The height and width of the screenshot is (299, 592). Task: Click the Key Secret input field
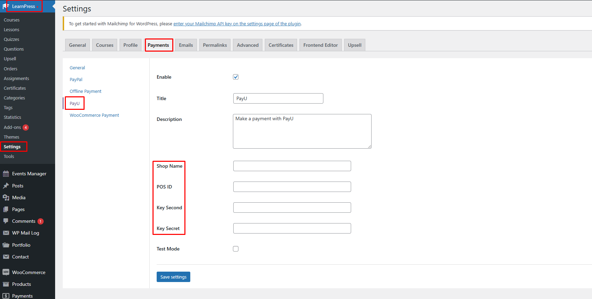click(292, 228)
